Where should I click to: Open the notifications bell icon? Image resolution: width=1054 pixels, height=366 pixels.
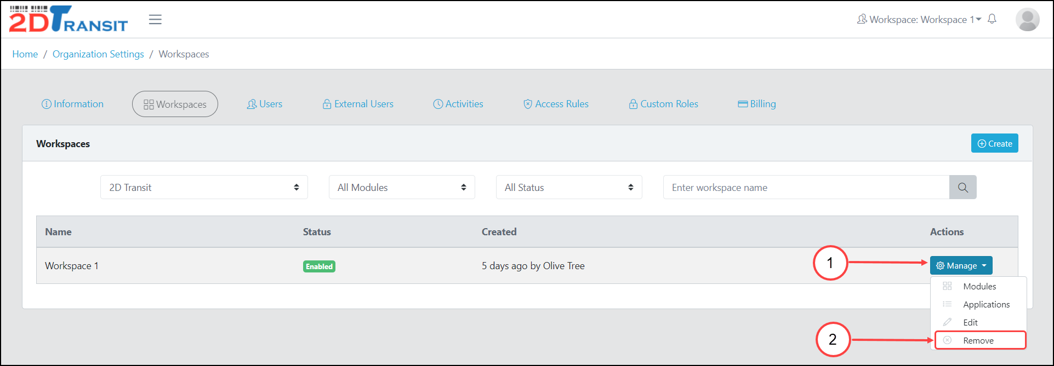click(x=992, y=20)
